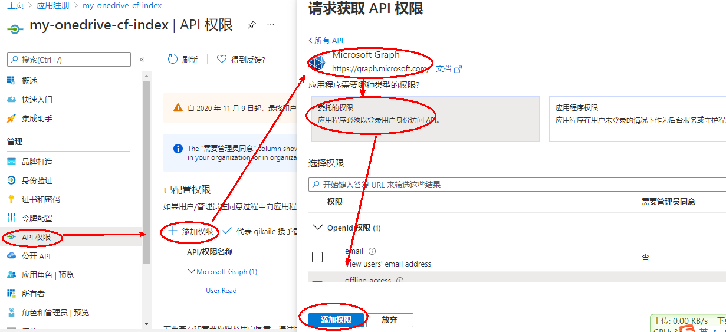Click the feedback heart icon
This screenshot has height=332, width=726.
pyautogui.click(x=222, y=59)
